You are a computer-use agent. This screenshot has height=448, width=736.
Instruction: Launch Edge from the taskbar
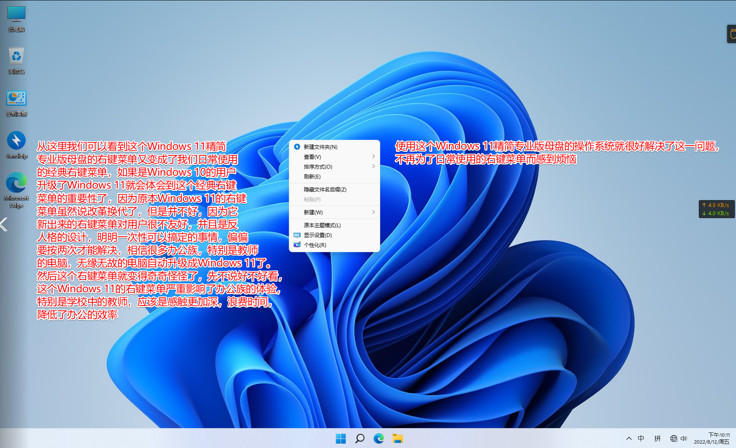pos(379,439)
